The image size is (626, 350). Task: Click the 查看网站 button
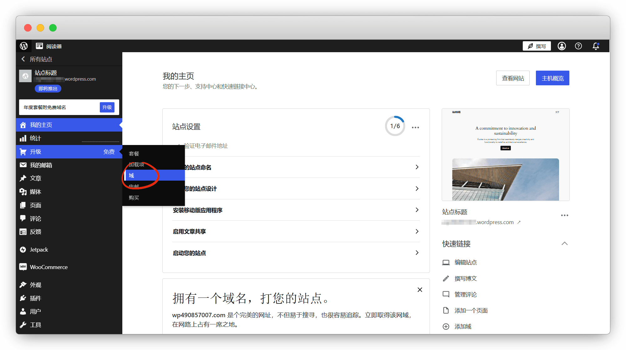click(x=512, y=78)
